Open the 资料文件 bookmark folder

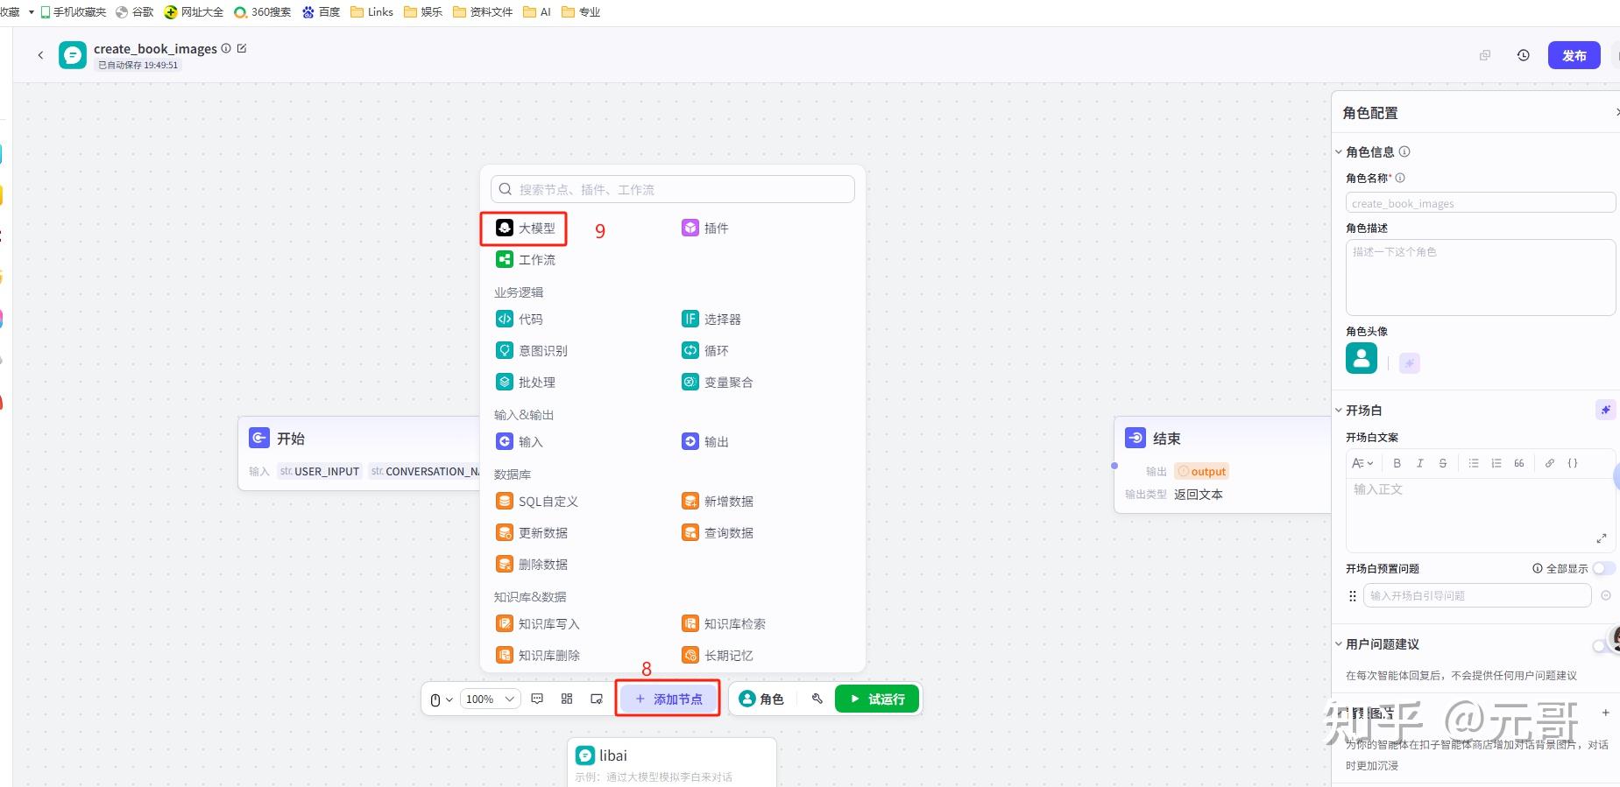click(483, 12)
